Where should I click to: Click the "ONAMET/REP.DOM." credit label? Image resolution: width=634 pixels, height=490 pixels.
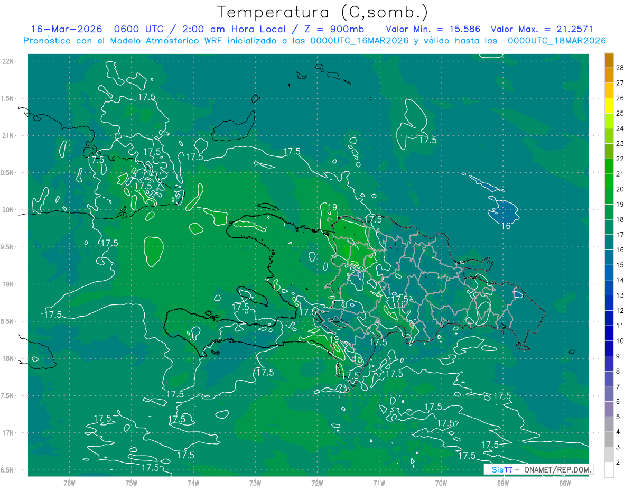pos(556,469)
